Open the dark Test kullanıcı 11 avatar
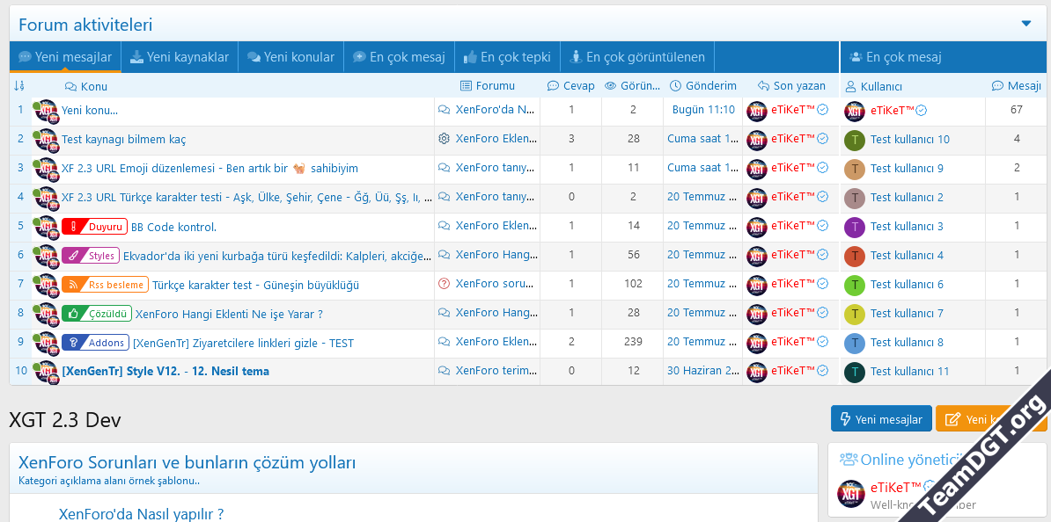The image size is (1051, 522). [x=855, y=372]
